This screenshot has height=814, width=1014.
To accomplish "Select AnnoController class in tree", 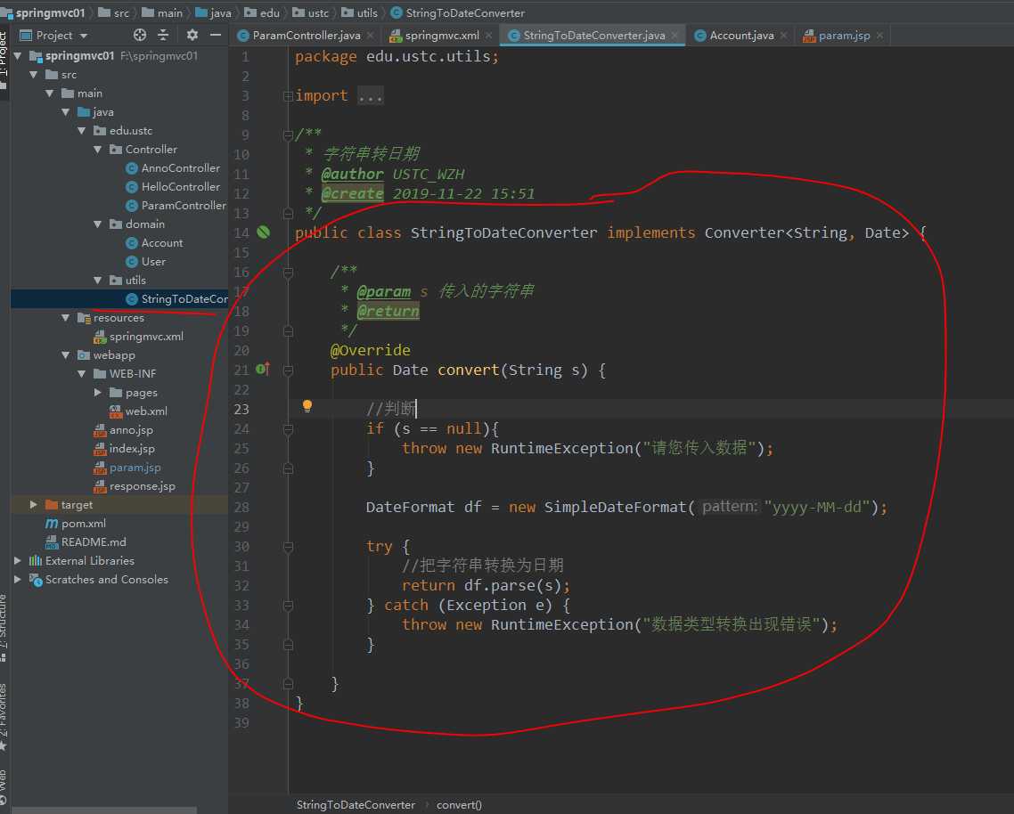I will tap(173, 168).
